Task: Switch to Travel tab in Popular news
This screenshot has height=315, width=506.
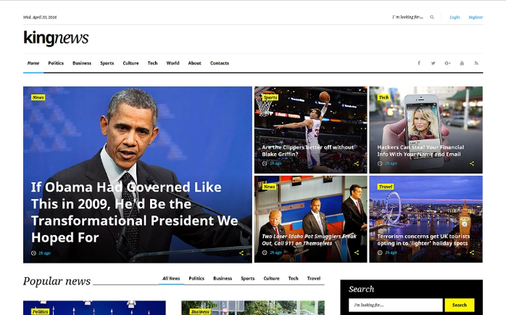Action: coord(314,278)
